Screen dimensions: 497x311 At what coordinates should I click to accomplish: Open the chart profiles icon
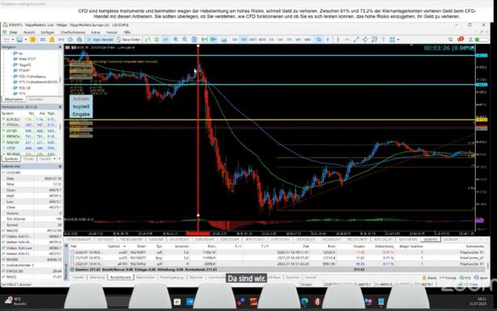click(19, 40)
